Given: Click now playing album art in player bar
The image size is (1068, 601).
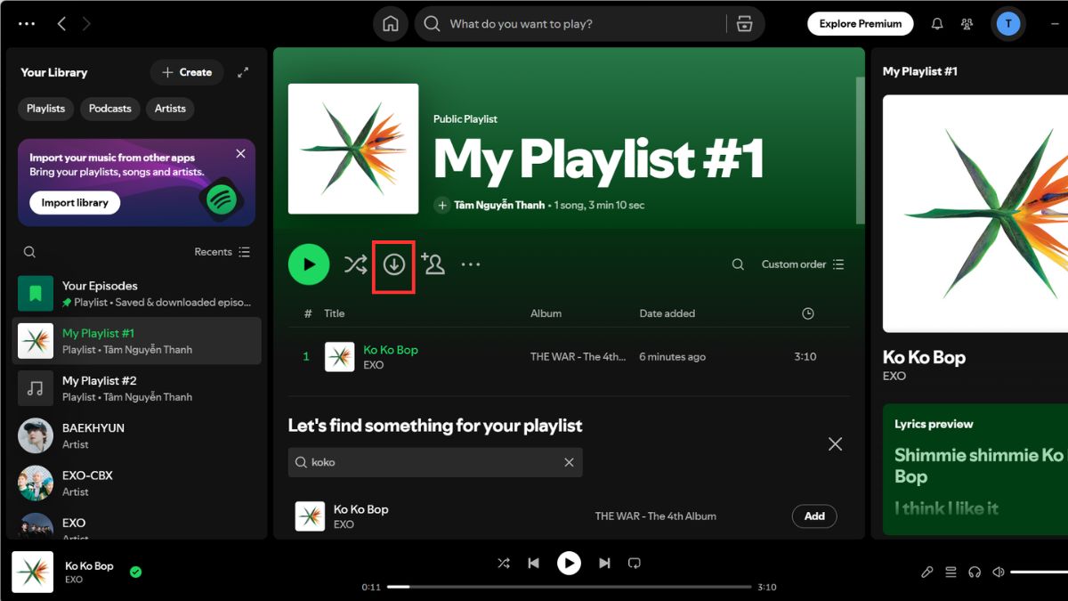Looking at the screenshot, I should (32, 572).
